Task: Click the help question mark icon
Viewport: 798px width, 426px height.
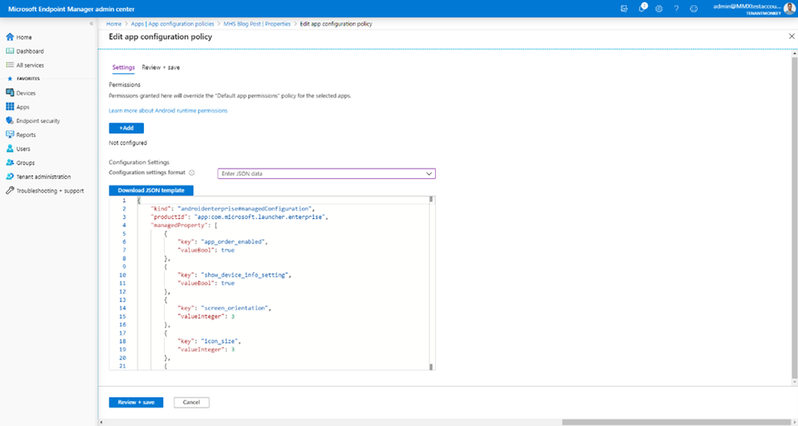Action: coord(676,9)
